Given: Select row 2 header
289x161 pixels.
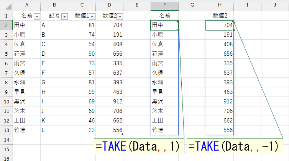Looking at the screenshot, I should [6, 25].
